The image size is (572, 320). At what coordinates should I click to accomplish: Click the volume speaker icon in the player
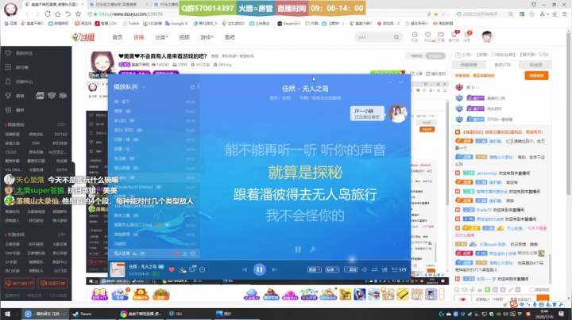[365, 269]
